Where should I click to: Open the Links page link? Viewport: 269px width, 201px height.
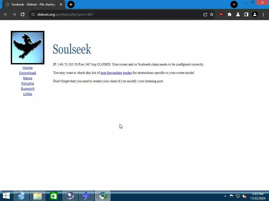[27, 94]
